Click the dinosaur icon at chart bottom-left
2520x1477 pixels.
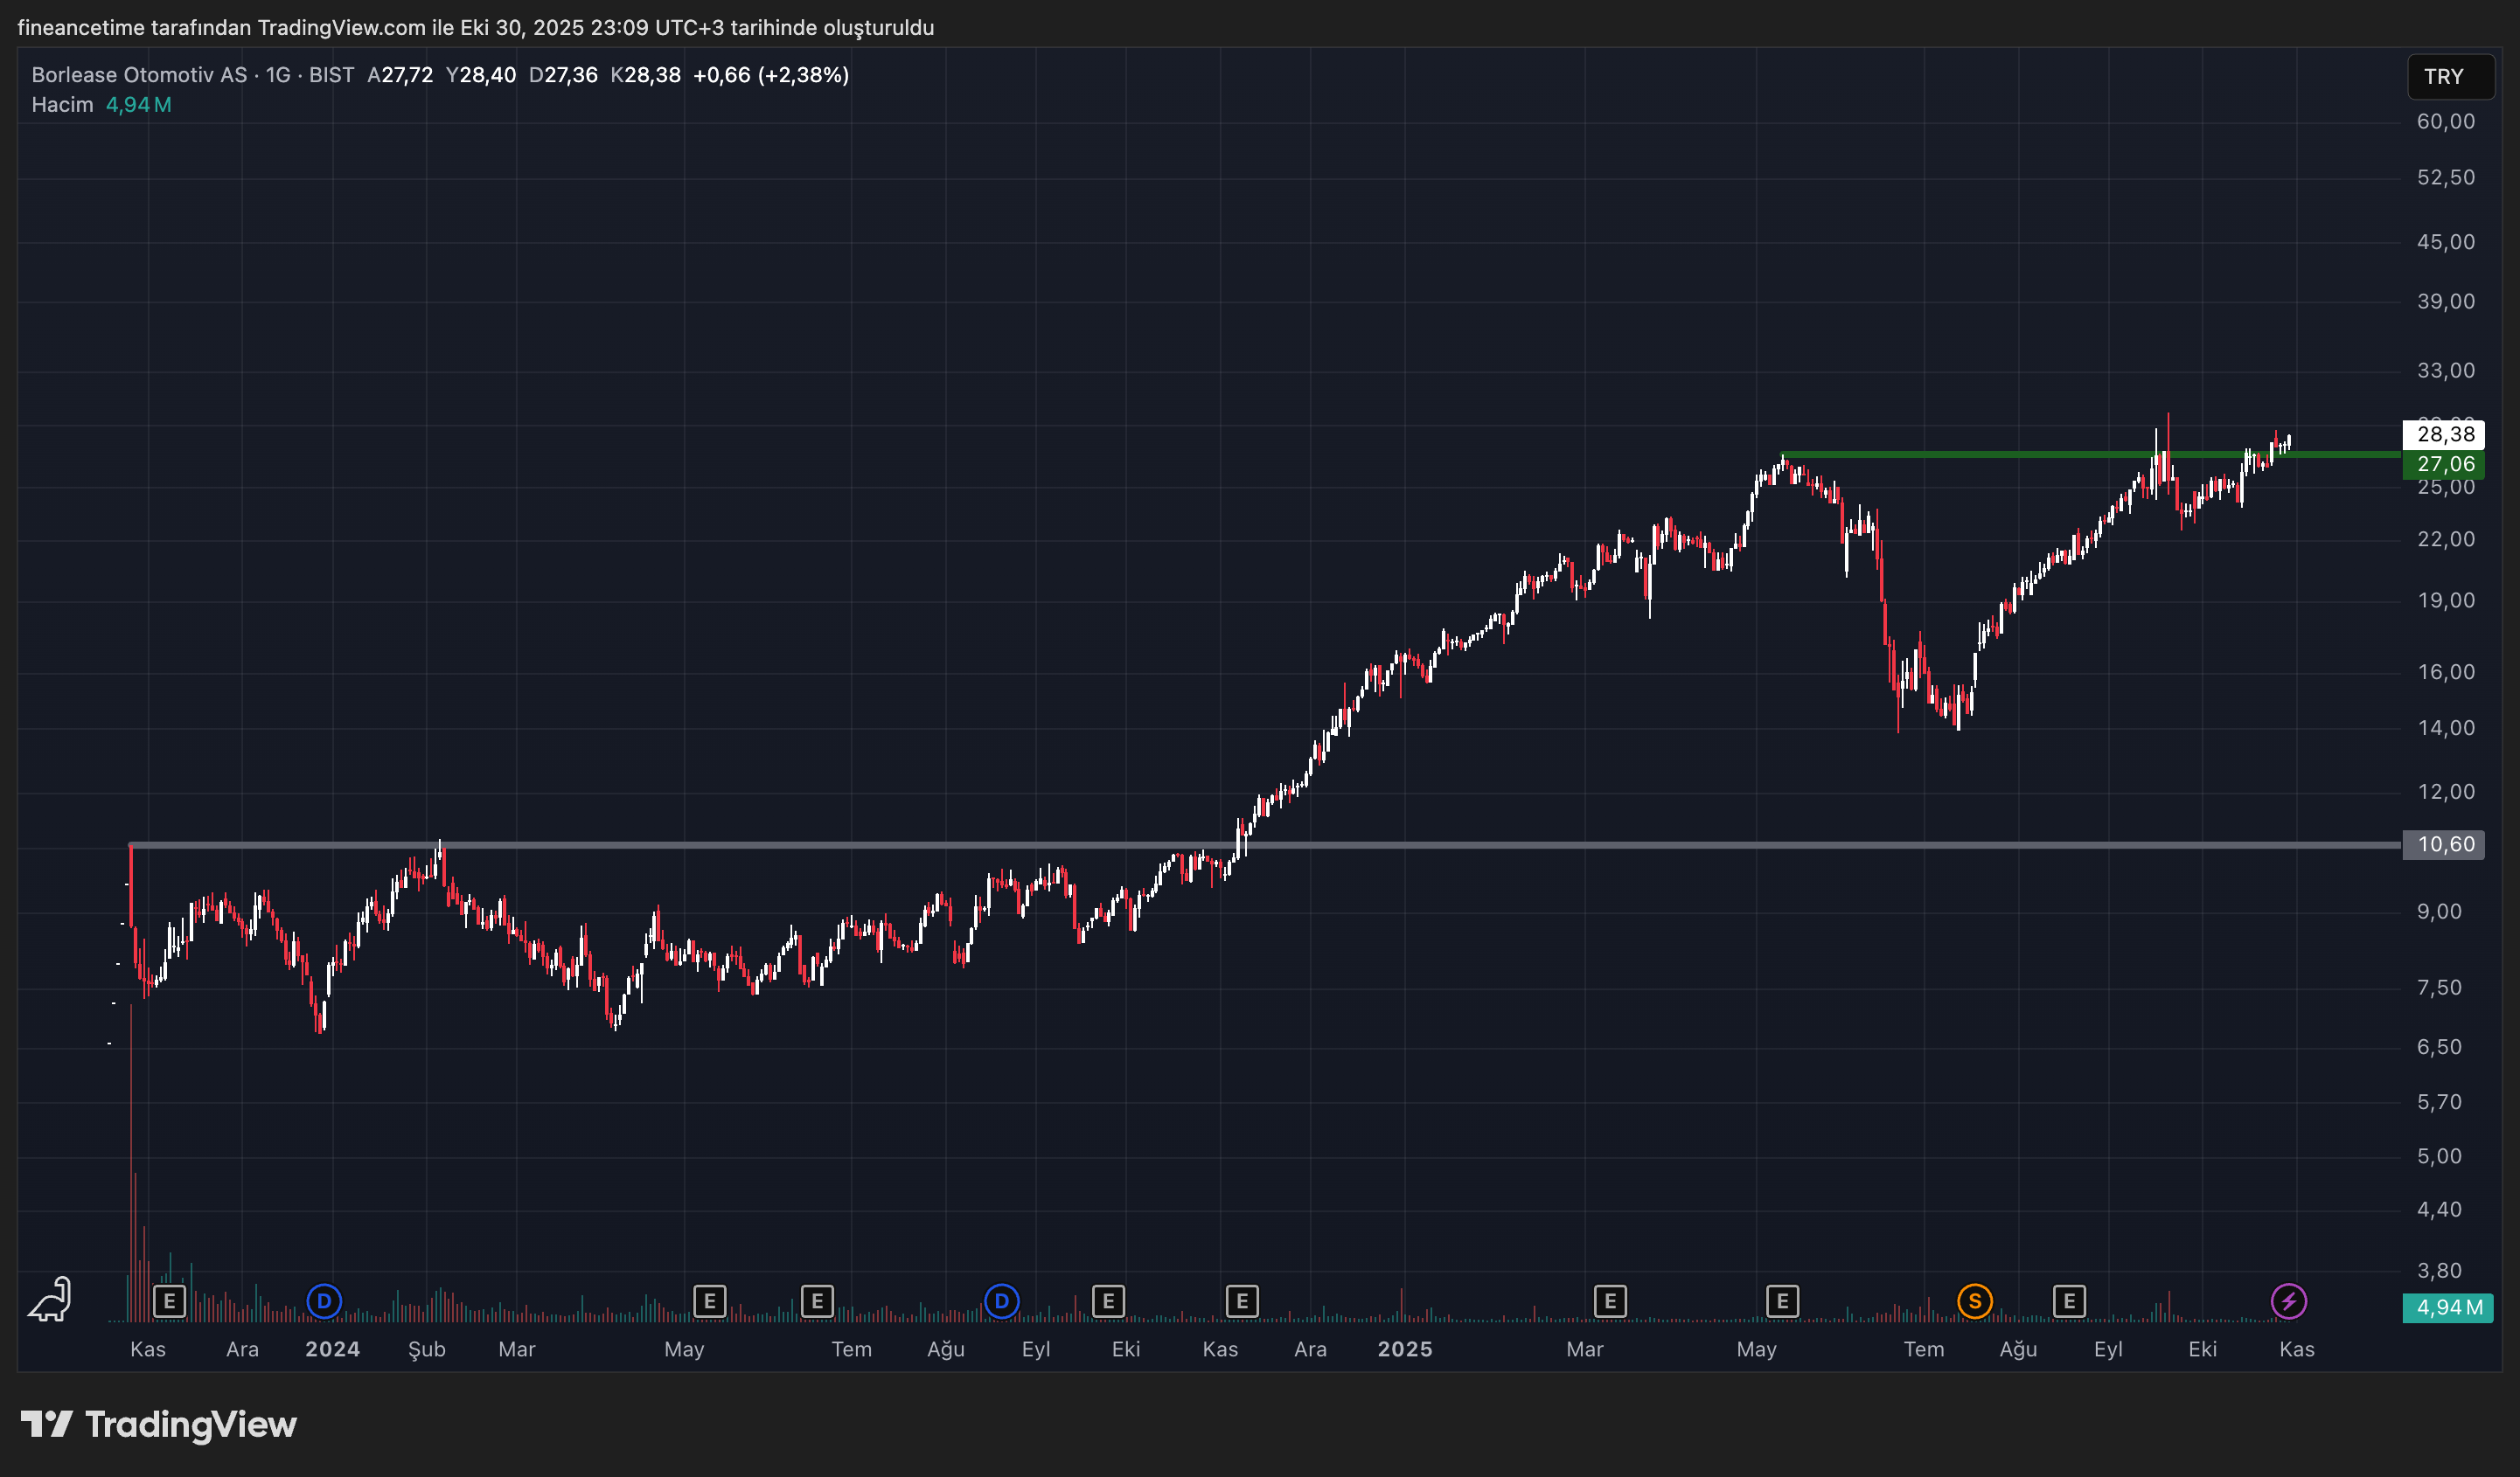(x=50, y=1299)
